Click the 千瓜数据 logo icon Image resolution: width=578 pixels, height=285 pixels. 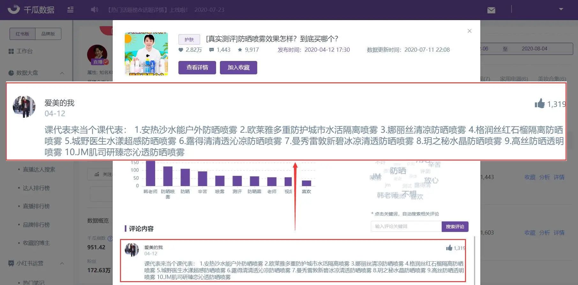(x=14, y=10)
